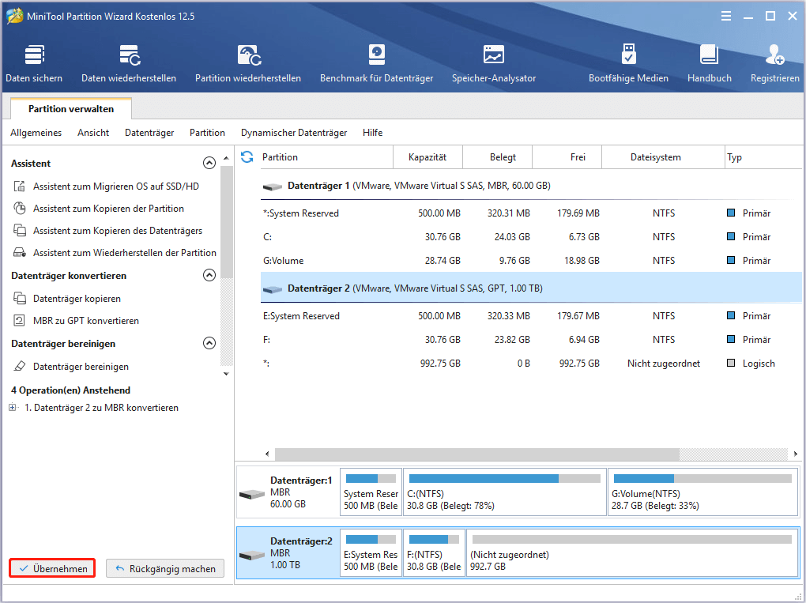This screenshot has height=603, width=806.
Task: Click Rückgängig machen button
Action: (x=165, y=568)
